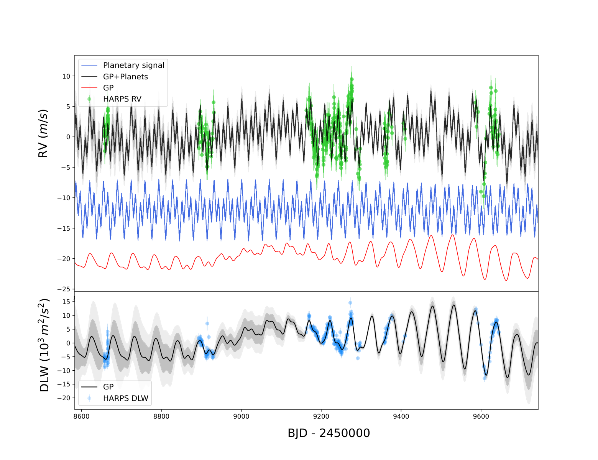Screen dimensions: 598x460
Task: Click the red GP legend line
Action: (x=89, y=88)
